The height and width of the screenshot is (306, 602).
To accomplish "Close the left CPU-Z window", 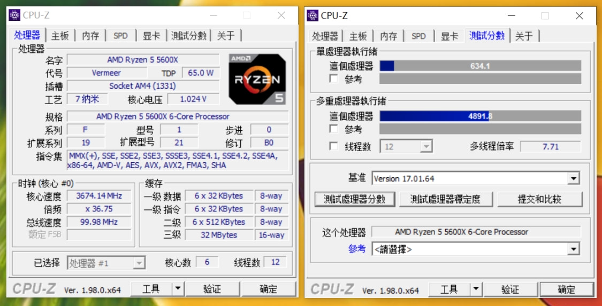I will (x=281, y=15).
